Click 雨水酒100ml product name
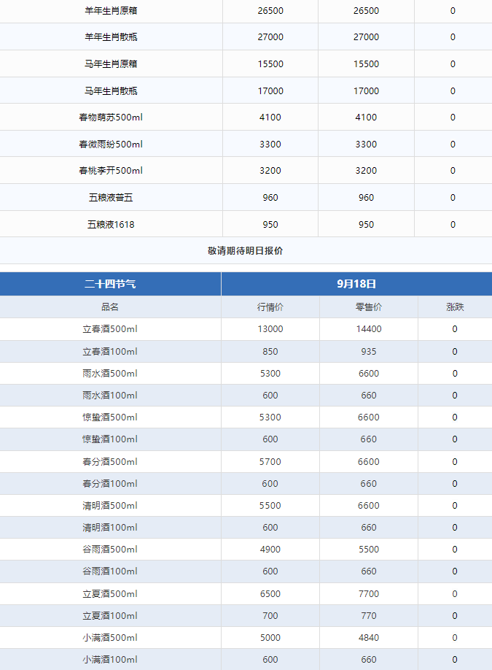The height and width of the screenshot is (670, 492). (x=110, y=396)
